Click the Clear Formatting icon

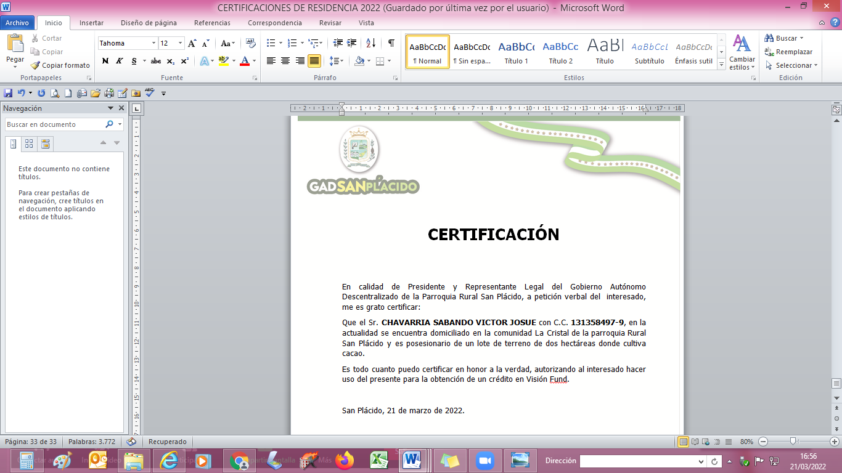250,43
